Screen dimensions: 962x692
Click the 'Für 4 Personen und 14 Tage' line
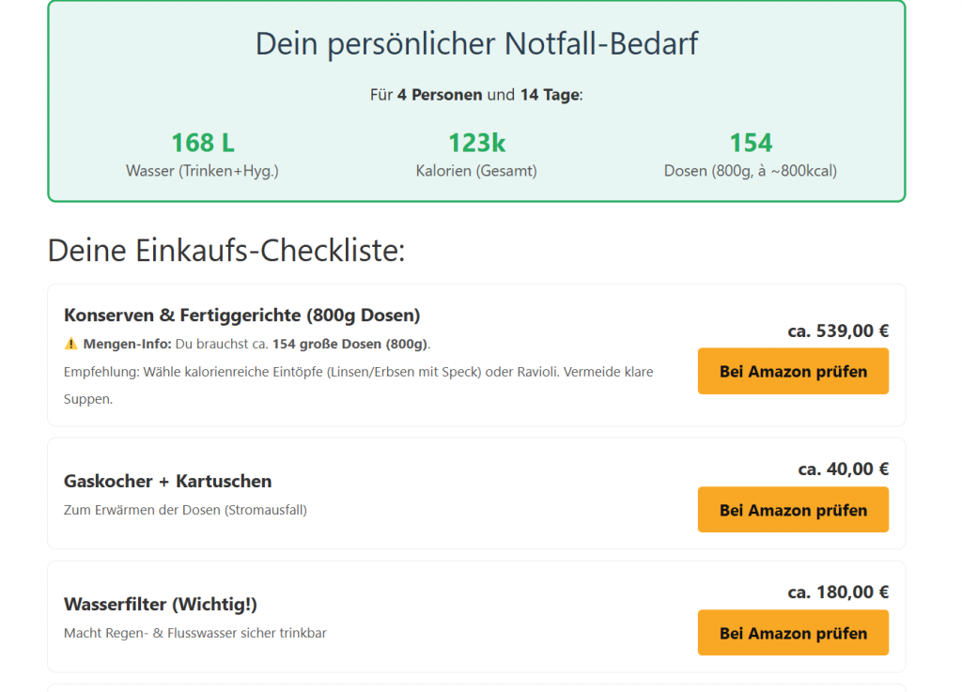476,95
